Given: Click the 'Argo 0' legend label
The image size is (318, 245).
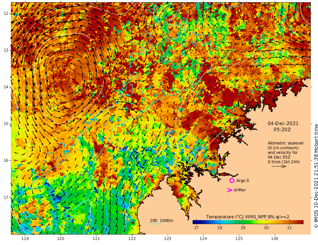Looking at the screenshot, I should click(242, 181).
